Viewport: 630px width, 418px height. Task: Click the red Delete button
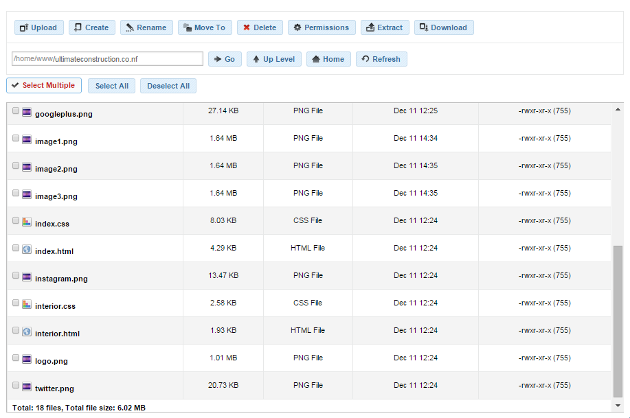(x=260, y=27)
